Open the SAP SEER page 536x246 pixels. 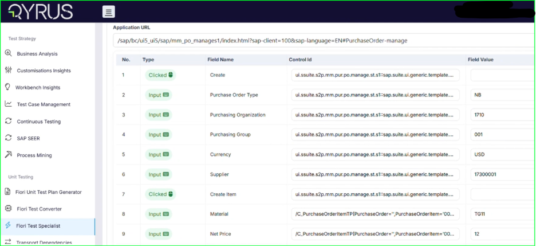28,138
